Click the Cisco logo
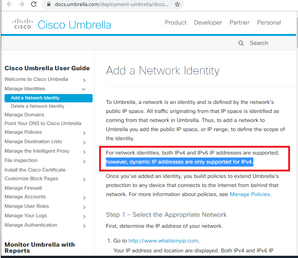Viewport: 298px width, 258px height. 23,24
